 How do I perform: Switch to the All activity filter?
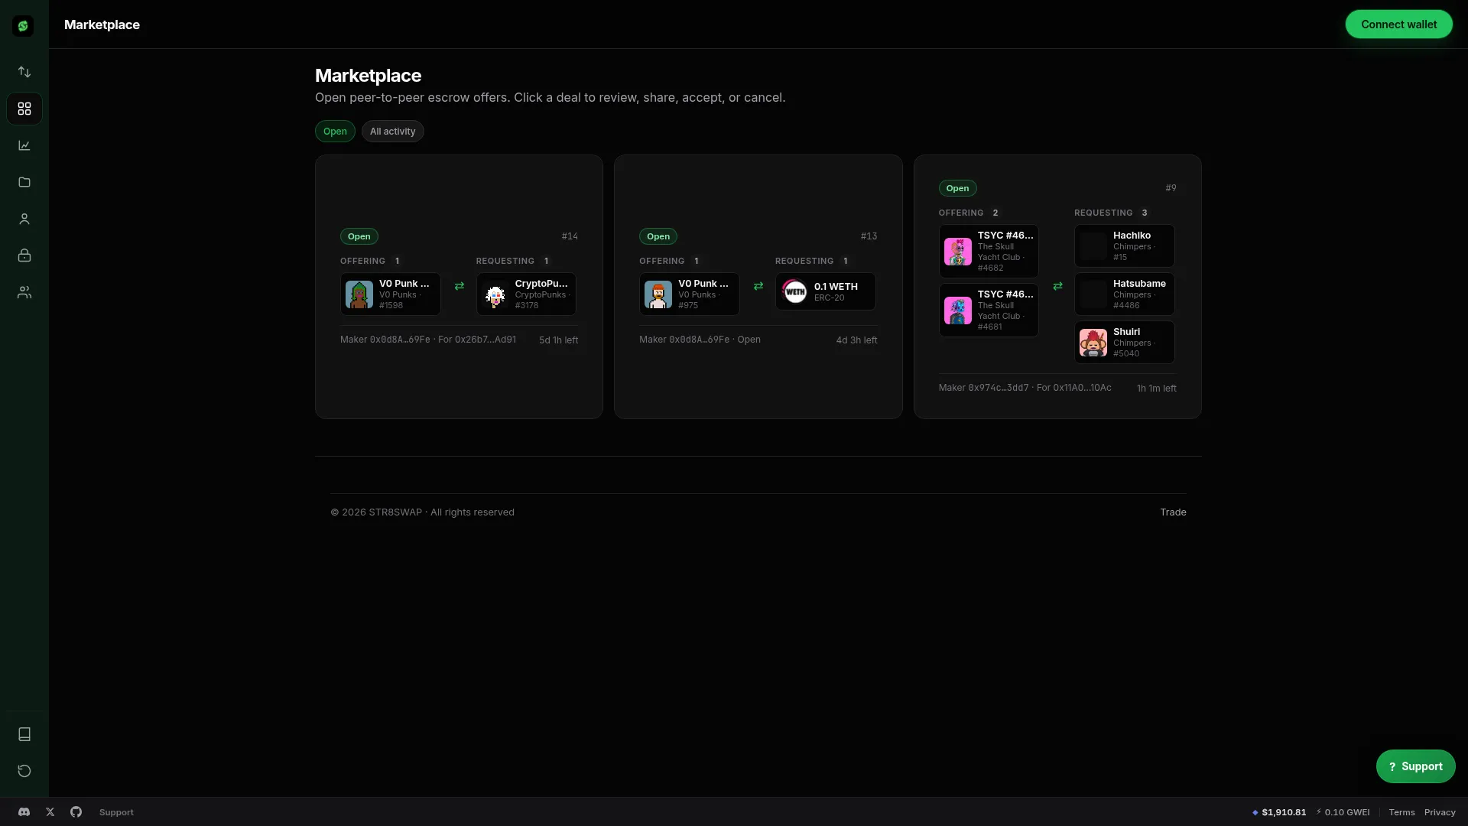coord(392,132)
